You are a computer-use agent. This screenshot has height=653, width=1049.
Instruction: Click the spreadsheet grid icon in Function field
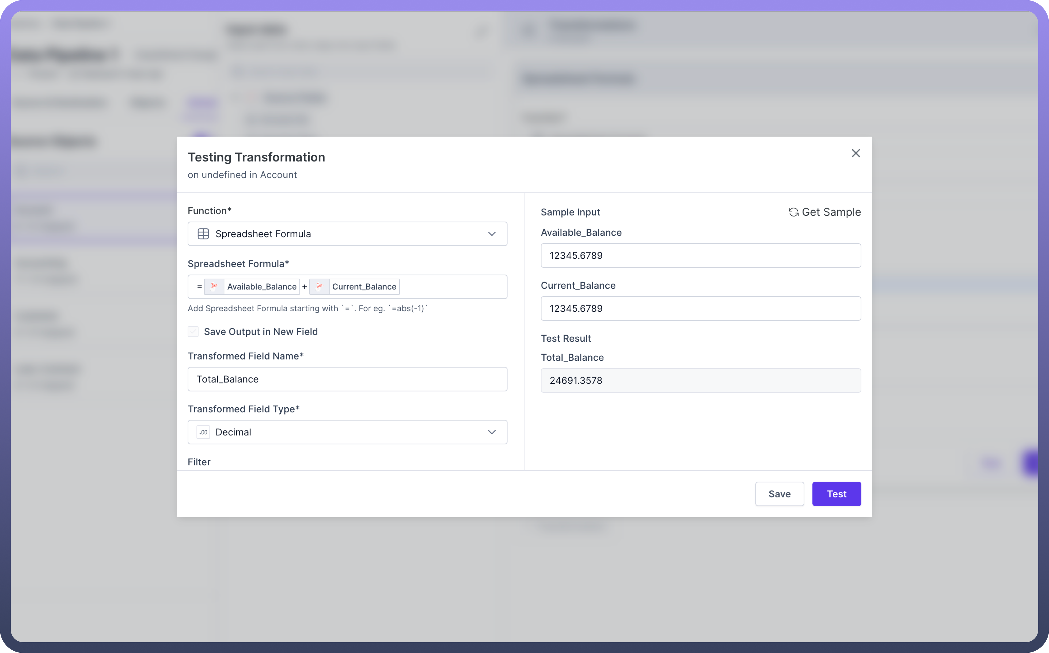[203, 234]
